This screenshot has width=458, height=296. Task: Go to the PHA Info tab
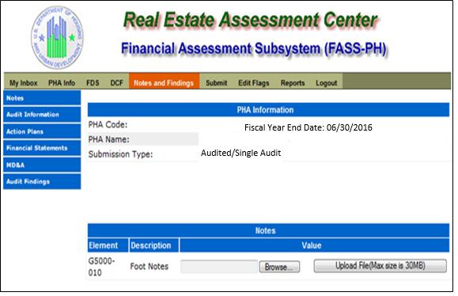point(62,83)
